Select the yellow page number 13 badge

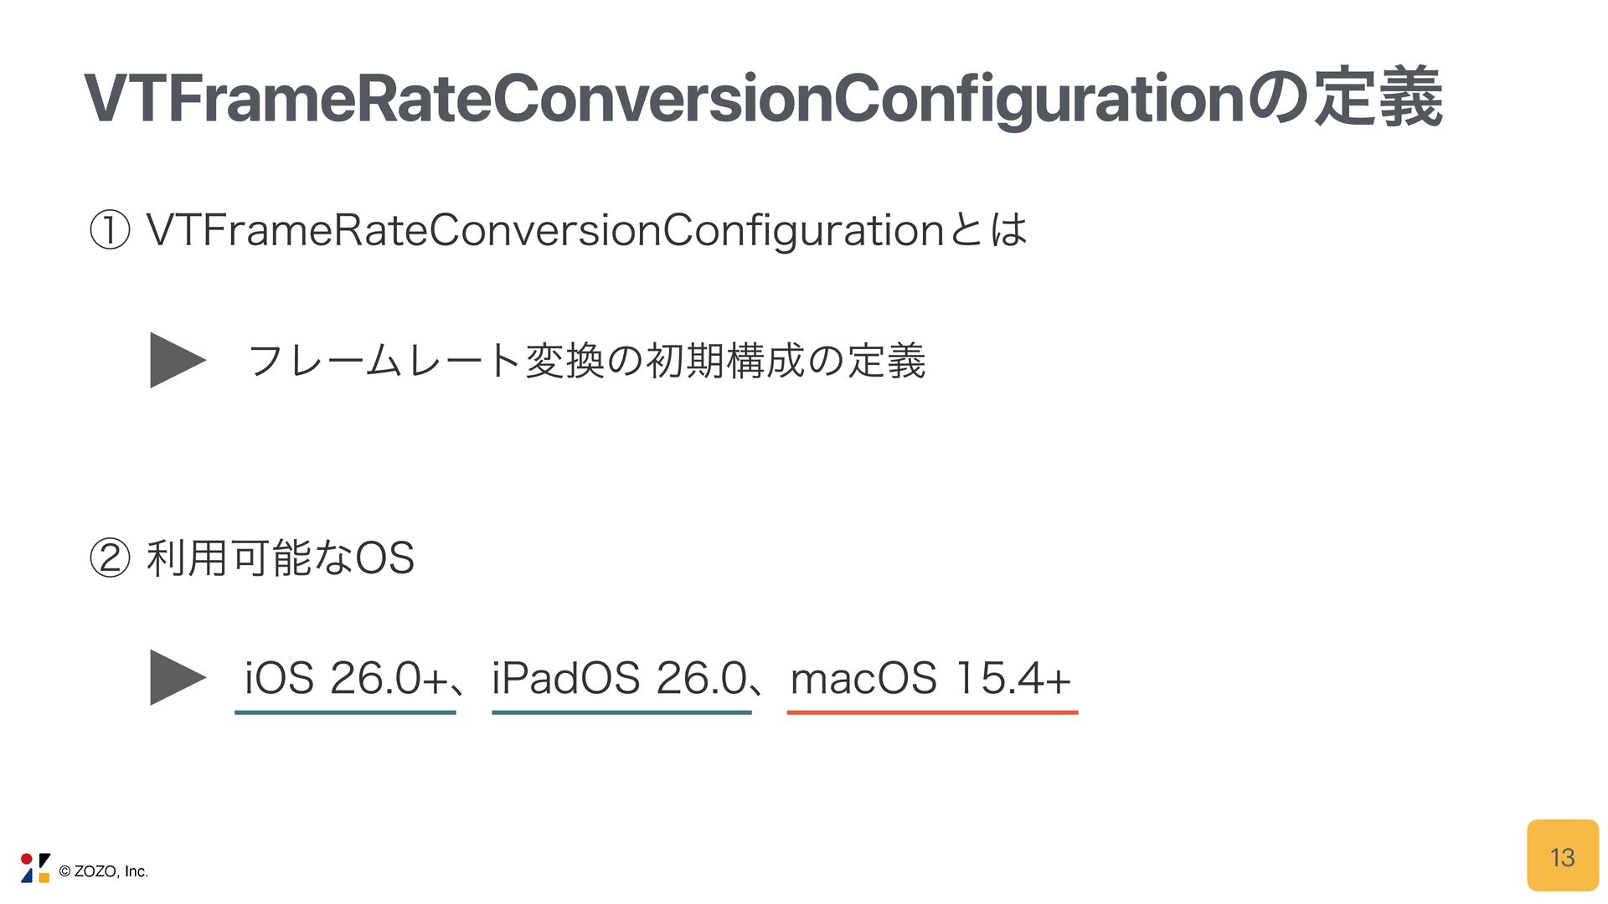(1563, 855)
